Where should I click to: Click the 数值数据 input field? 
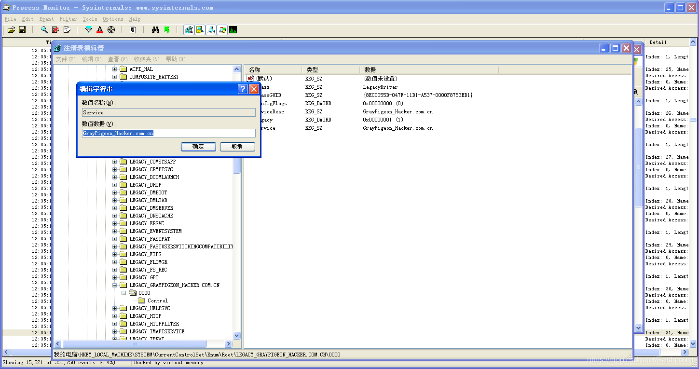[169, 133]
